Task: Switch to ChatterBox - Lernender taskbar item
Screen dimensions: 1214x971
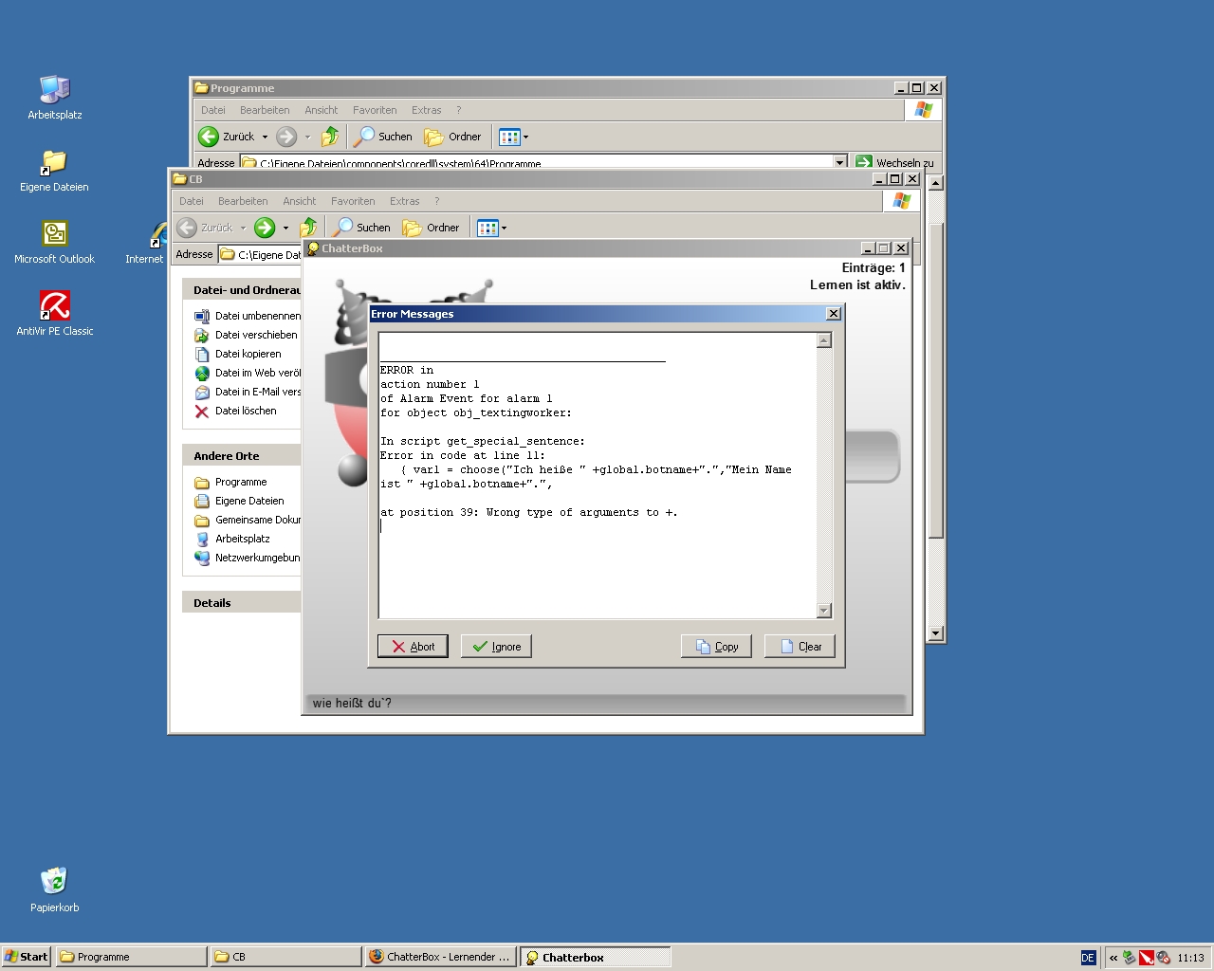Action: coord(441,957)
